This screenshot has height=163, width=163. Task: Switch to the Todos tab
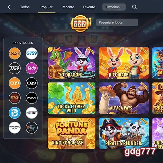(25, 7)
